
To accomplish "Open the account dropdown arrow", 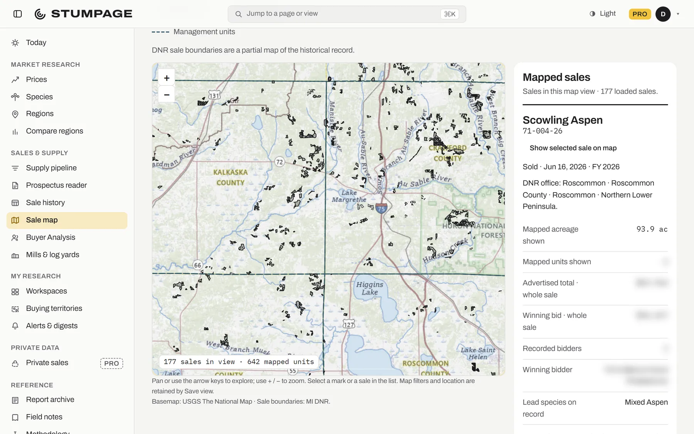I will [678, 14].
